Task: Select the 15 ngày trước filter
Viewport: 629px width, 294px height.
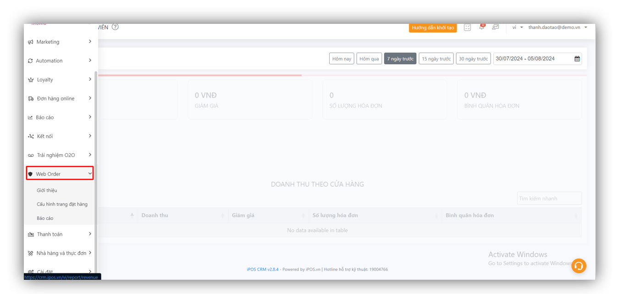Action: [x=436, y=59]
